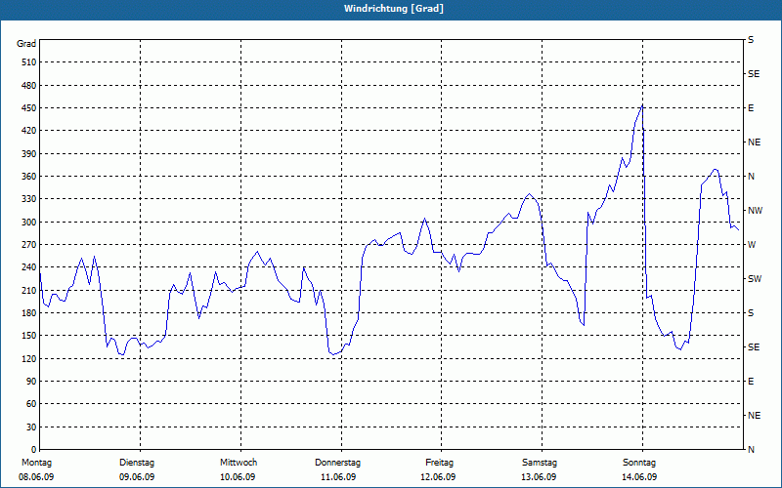Select the 180 y-axis value

29,312
